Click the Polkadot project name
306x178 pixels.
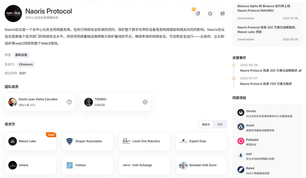[x=252, y=140]
